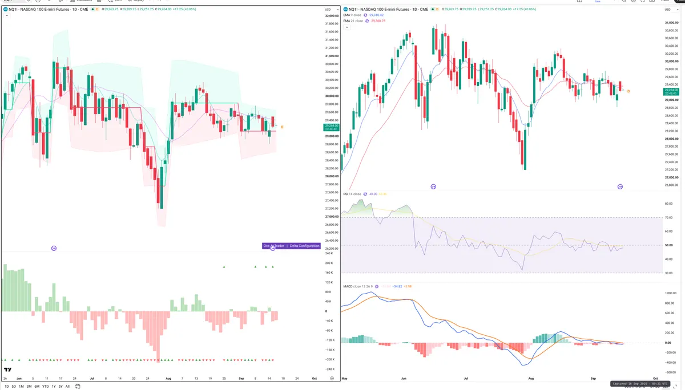The image size is (685, 390).
Task: Click the TradingView logo on left chart
Action: [7, 370]
